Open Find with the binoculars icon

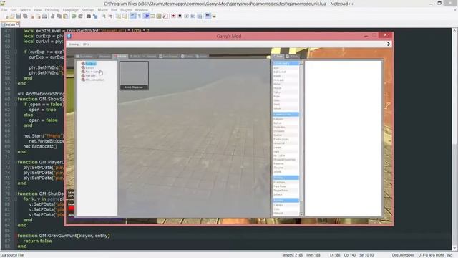(x=89, y=16)
